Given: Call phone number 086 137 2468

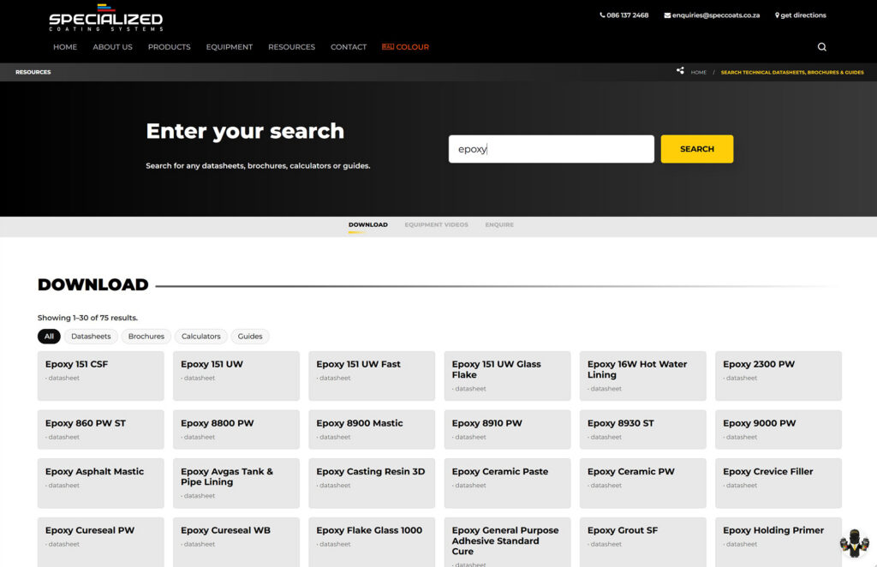Looking at the screenshot, I should pos(624,15).
